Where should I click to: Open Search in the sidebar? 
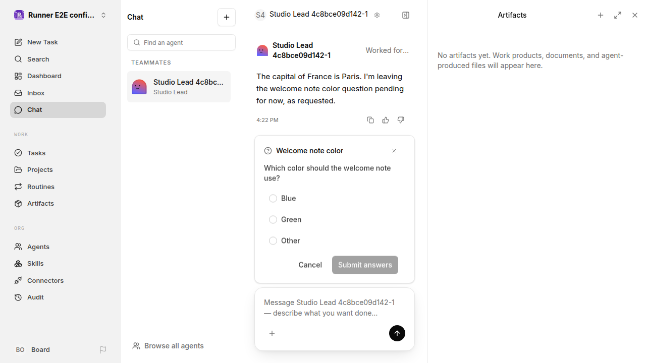58,59
